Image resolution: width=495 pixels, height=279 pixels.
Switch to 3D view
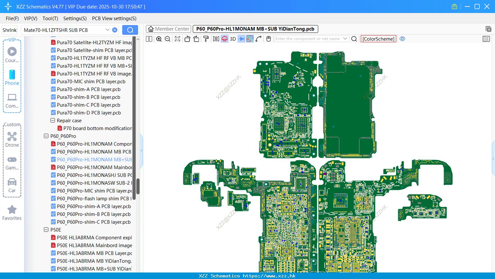(233, 39)
